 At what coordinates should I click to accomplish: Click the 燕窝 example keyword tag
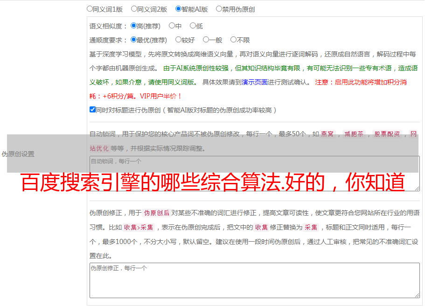click(x=327, y=134)
